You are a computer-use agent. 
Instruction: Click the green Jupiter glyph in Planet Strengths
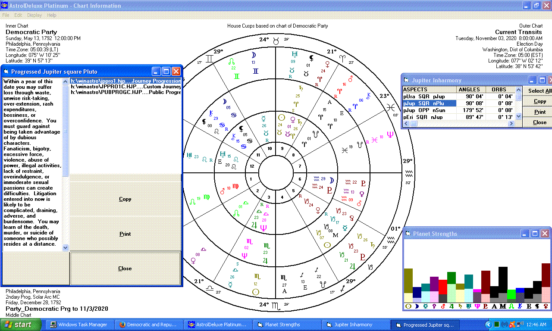[x=452, y=306]
